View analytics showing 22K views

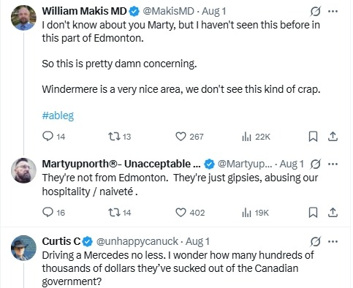256,137
